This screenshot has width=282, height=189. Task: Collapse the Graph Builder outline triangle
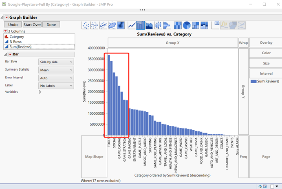coord(2,17)
